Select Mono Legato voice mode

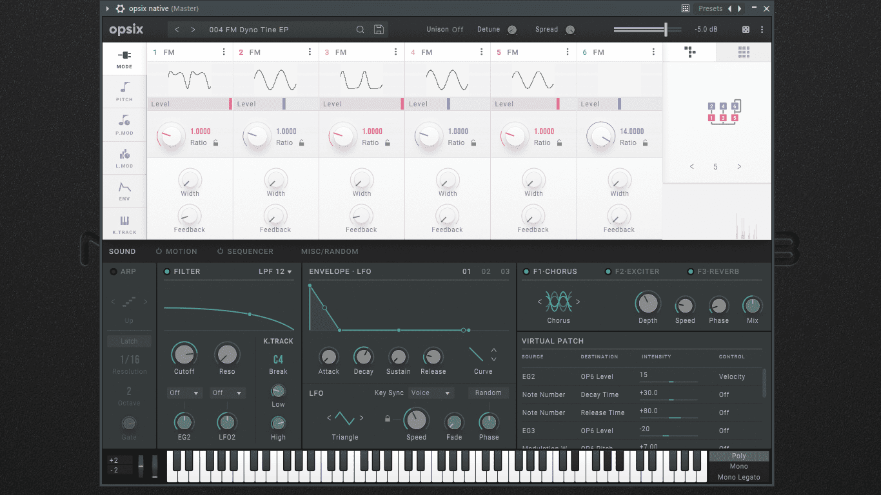pyautogui.click(x=739, y=478)
